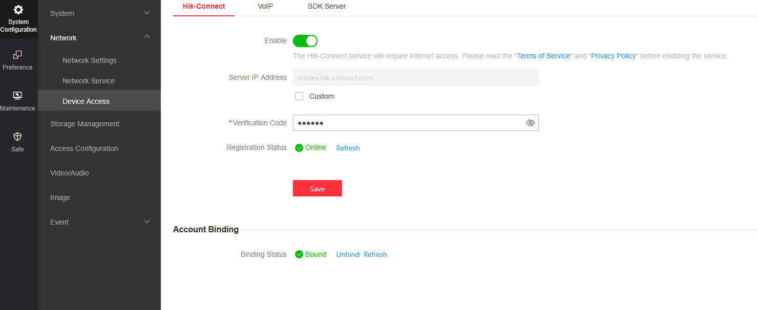Click the Online status text
Screen dimensions: 758x310
click(x=315, y=147)
